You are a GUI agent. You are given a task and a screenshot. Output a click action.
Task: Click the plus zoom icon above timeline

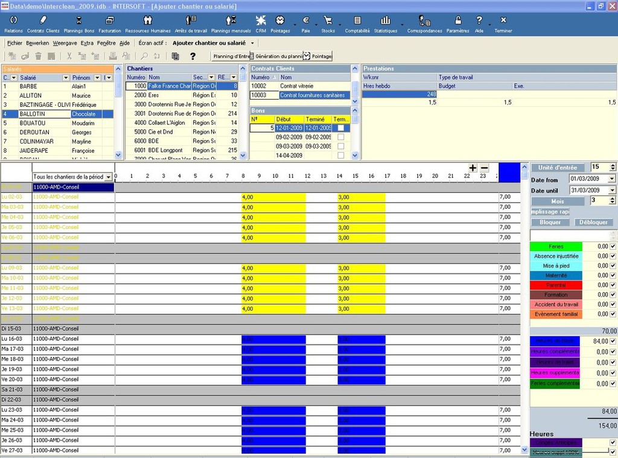point(473,168)
